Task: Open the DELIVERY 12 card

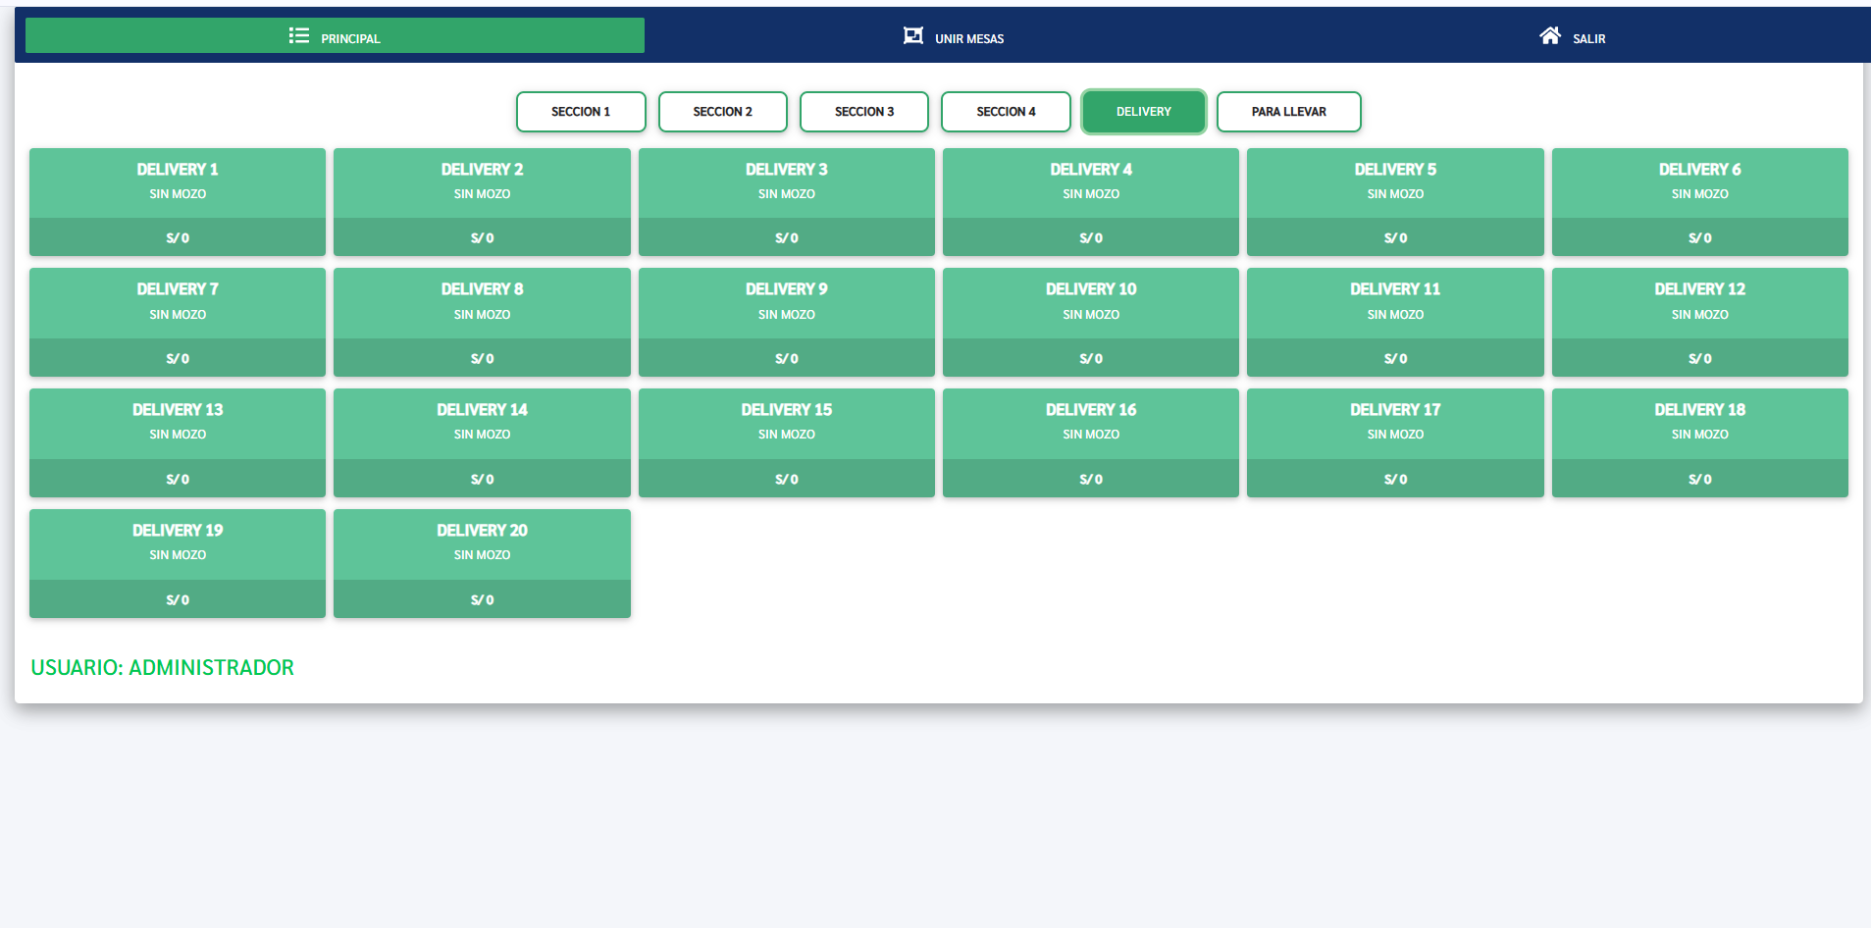Action: (1700, 323)
